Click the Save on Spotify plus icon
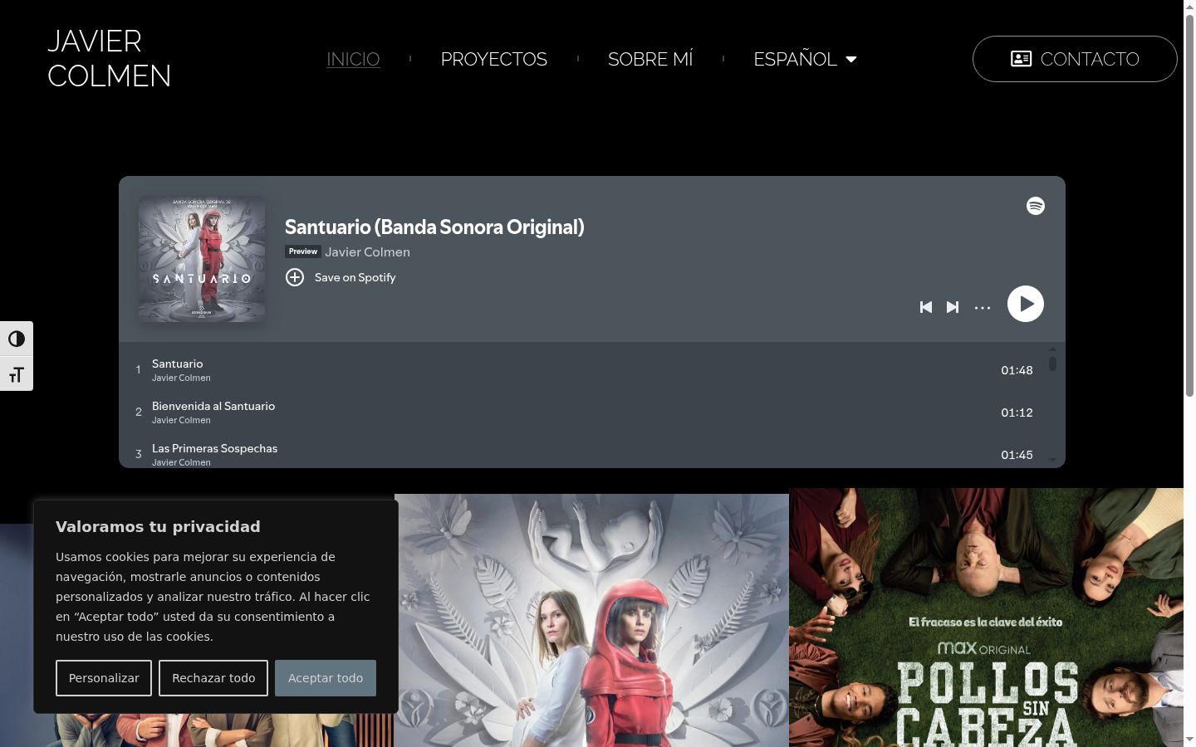 pos(295,277)
